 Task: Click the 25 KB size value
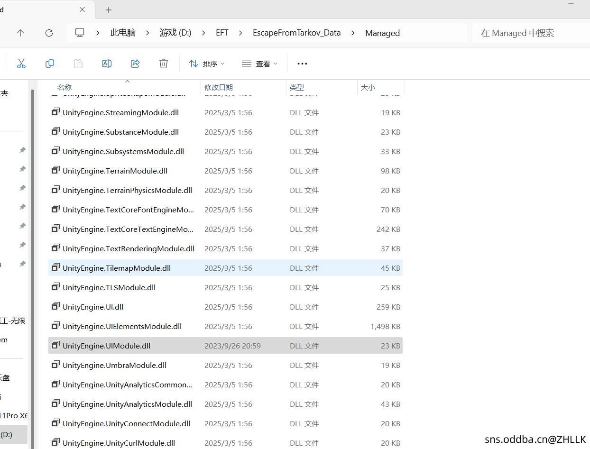390,287
